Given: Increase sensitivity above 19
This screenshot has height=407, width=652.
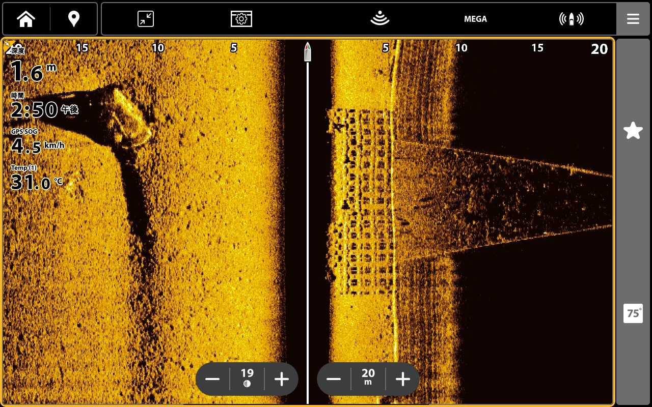Looking at the screenshot, I should (281, 379).
